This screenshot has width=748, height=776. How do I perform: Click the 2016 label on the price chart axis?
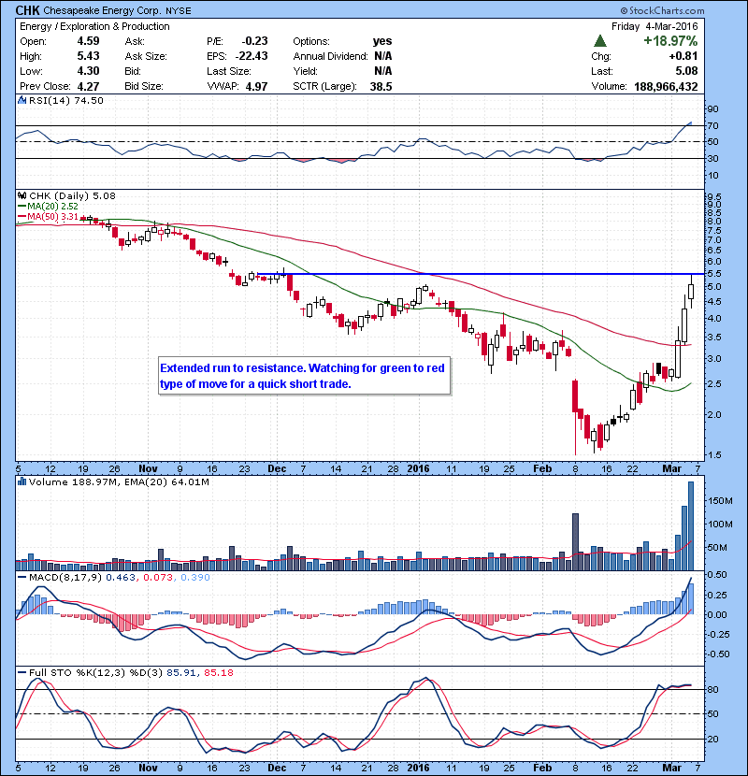(418, 468)
